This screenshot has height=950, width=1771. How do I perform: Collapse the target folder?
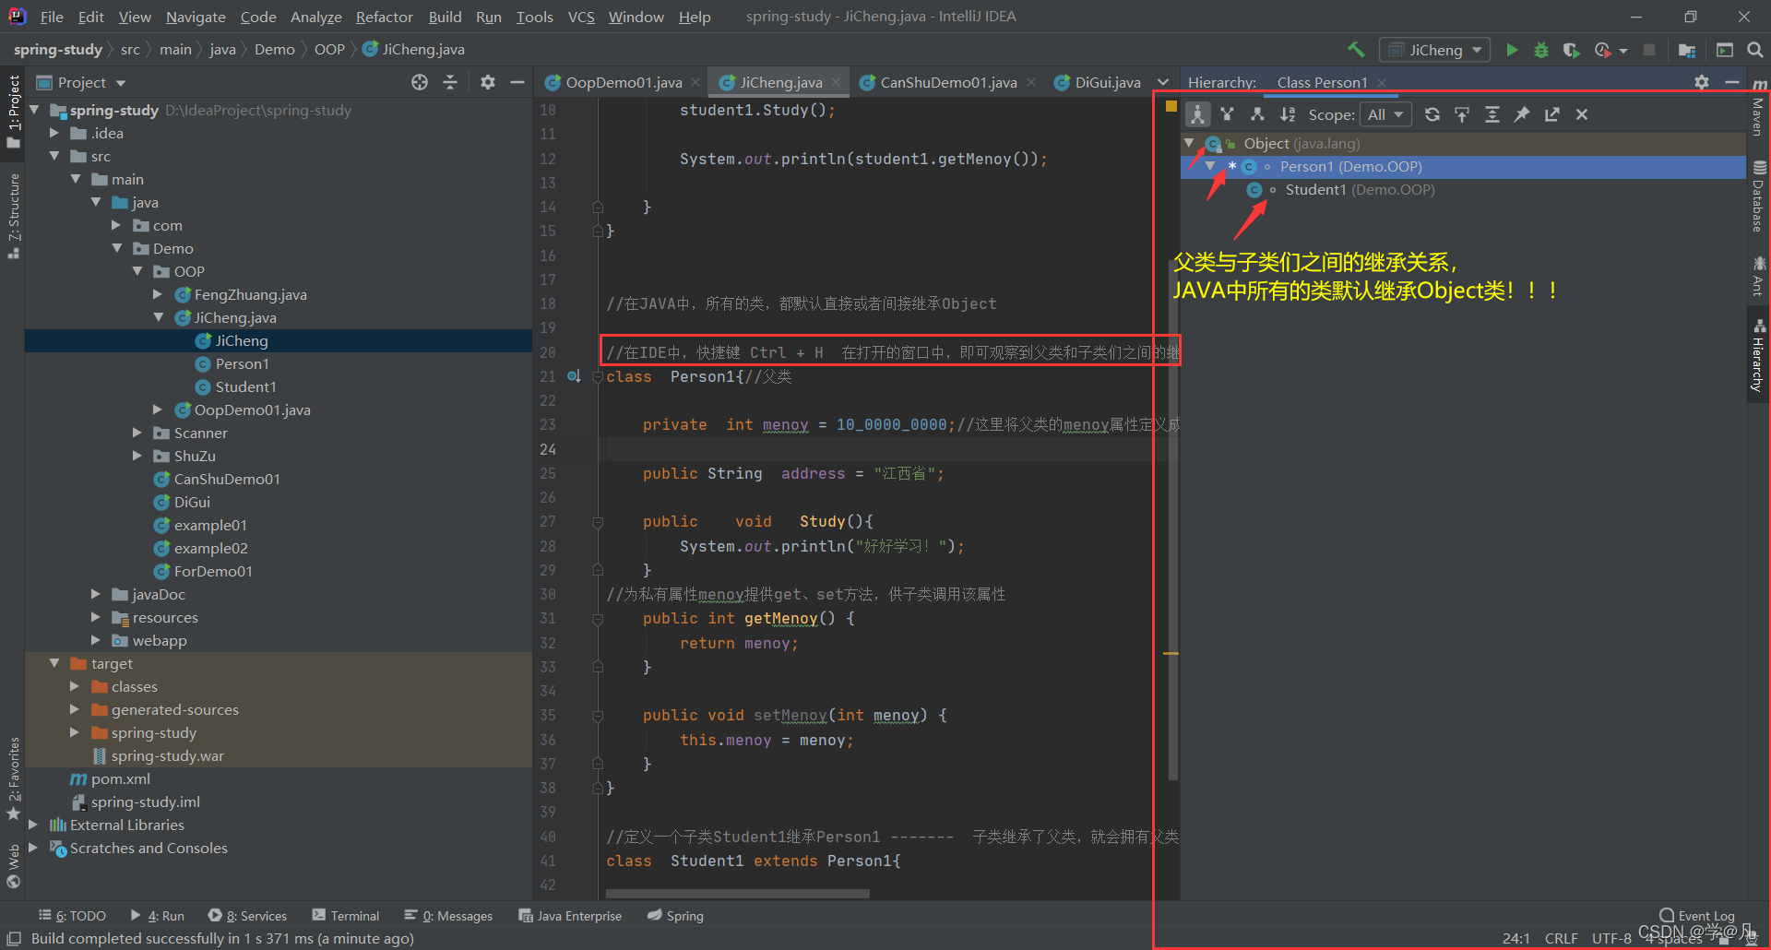click(x=54, y=663)
